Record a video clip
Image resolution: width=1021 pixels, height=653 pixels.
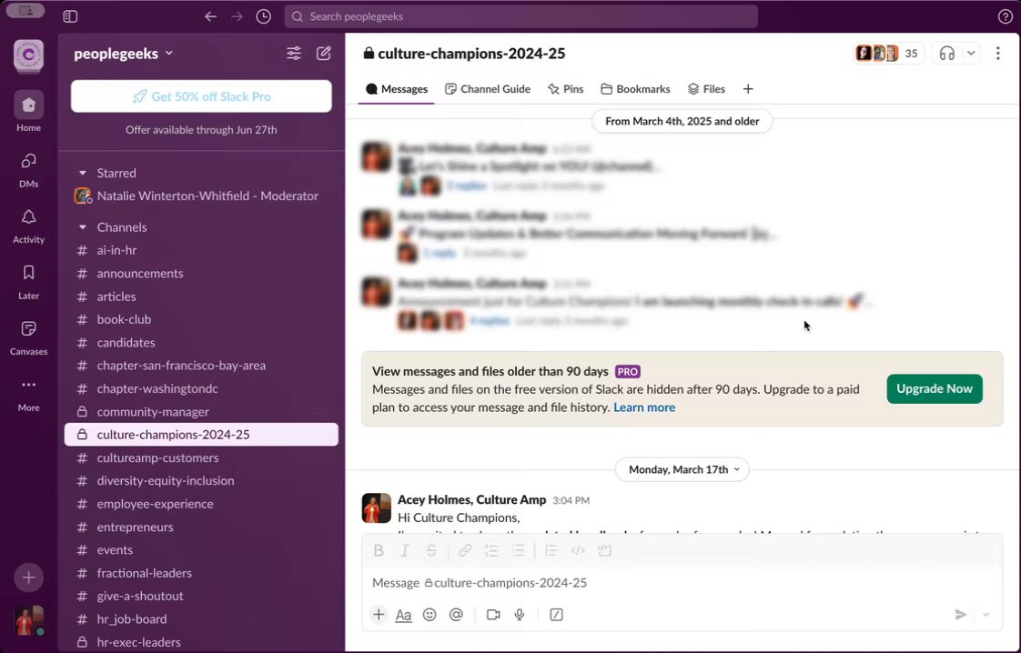493,615
